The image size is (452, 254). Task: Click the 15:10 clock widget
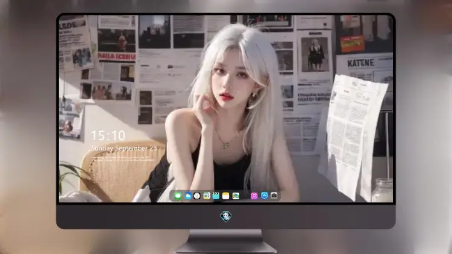point(108,135)
